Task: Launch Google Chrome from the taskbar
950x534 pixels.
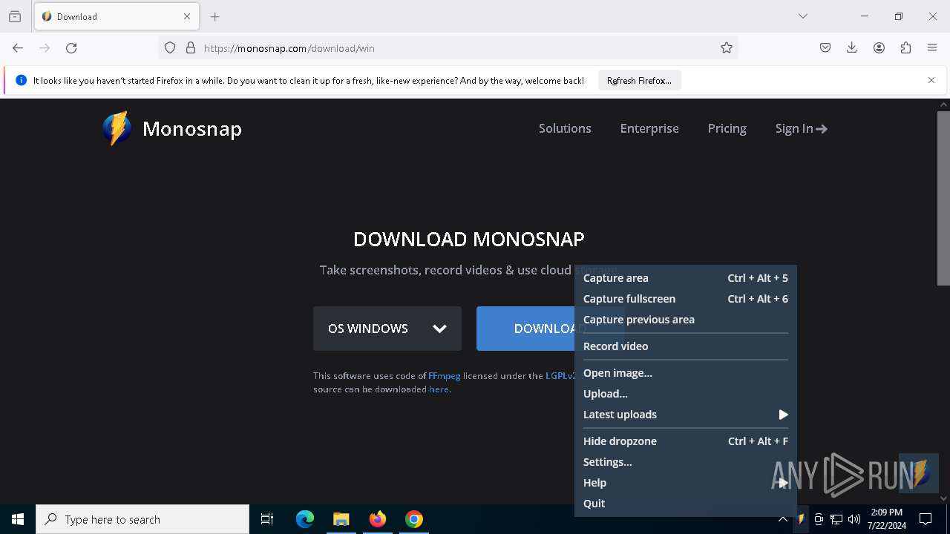Action: tap(414, 519)
